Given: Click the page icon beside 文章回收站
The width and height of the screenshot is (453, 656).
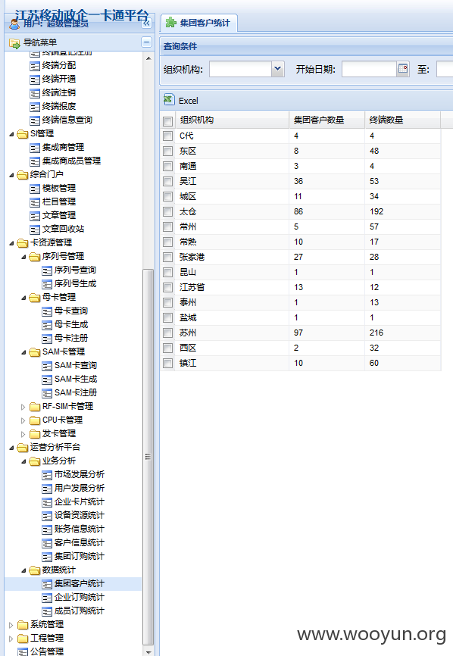Looking at the screenshot, I should [x=35, y=230].
